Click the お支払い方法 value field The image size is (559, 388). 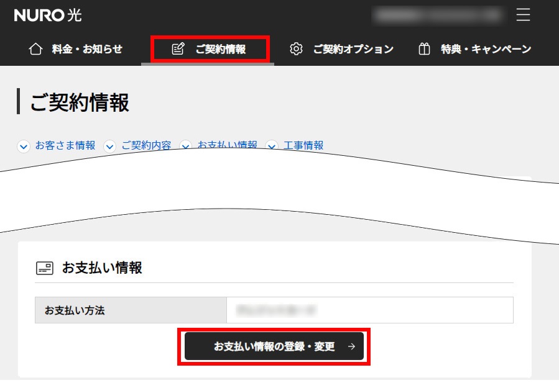point(369,310)
